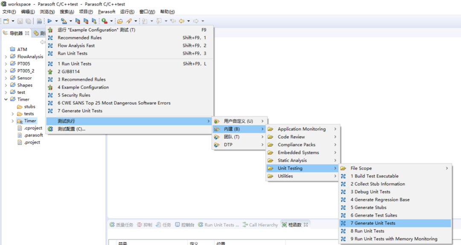Viewport: 461px width, 245px height.
Task: Select the .parasoft file in navigator
Action: [33, 135]
